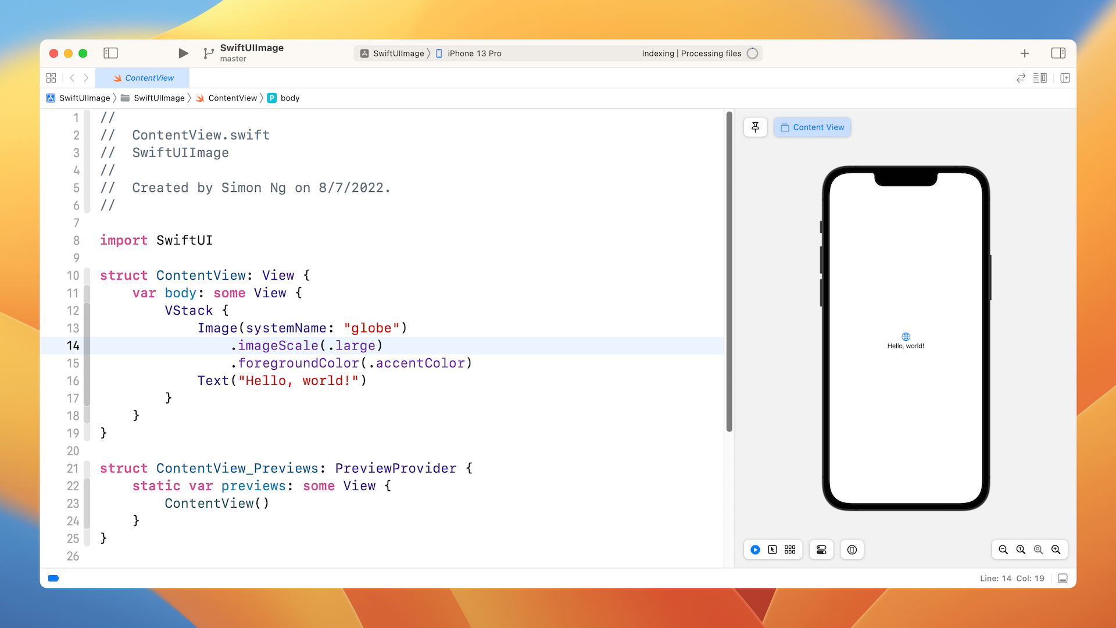This screenshot has width=1116, height=628.
Task: Toggle the minimap icon near the editor
Action: pyautogui.click(x=1040, y=77)
